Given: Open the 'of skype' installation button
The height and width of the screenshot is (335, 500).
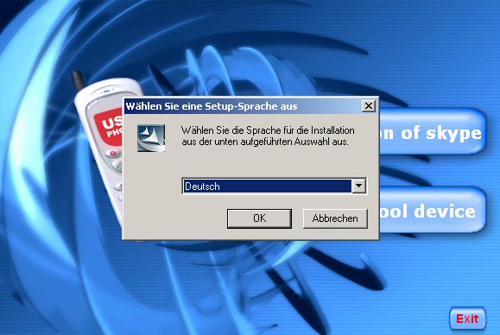Looking at the screenshot, I should click(432, 131).
